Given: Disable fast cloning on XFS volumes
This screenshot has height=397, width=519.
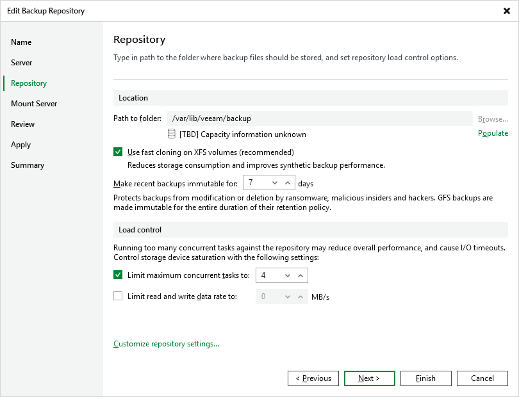Looking at the screenshot, I should click(x=118, y=152).
